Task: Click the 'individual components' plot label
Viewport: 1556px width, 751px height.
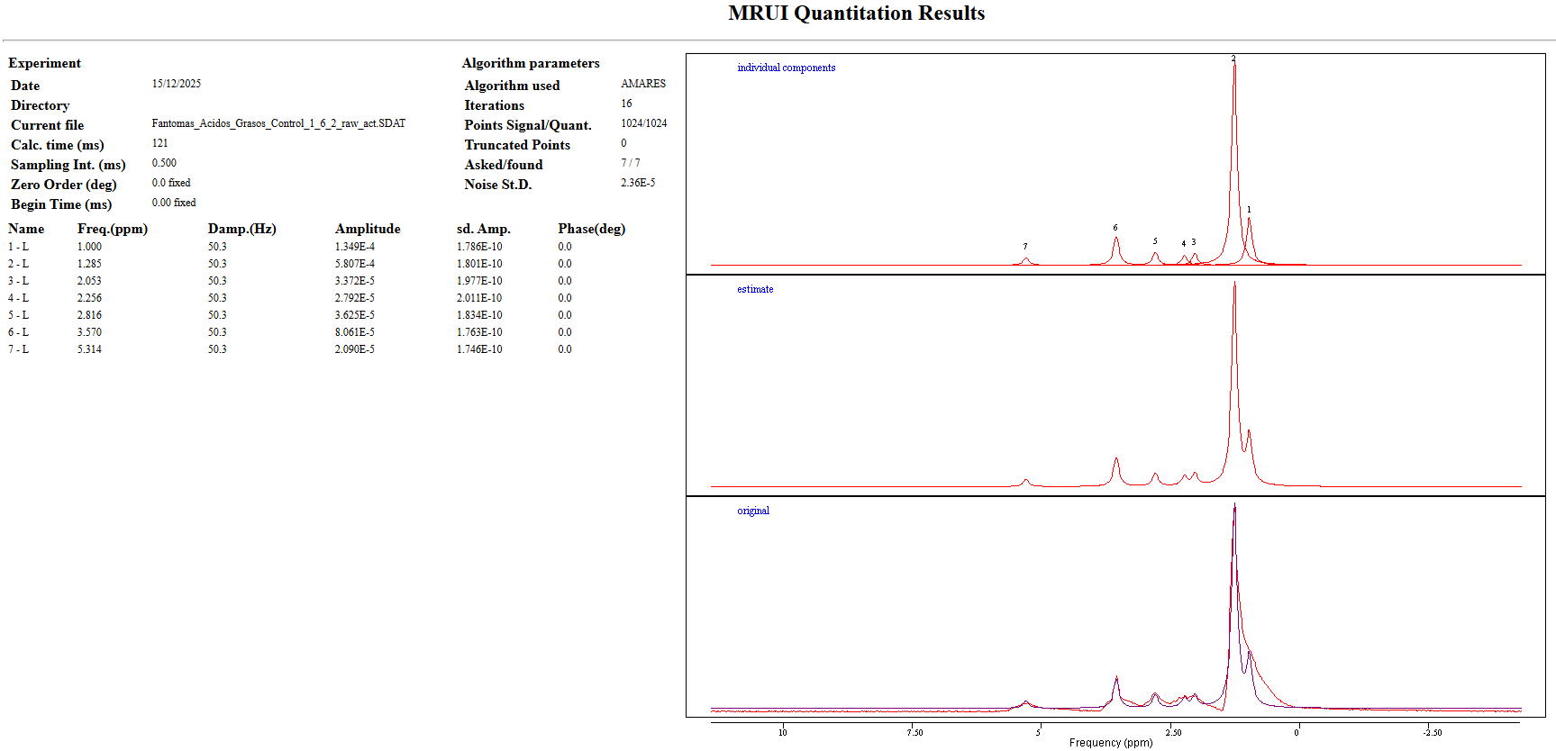Action: [786, 68]
